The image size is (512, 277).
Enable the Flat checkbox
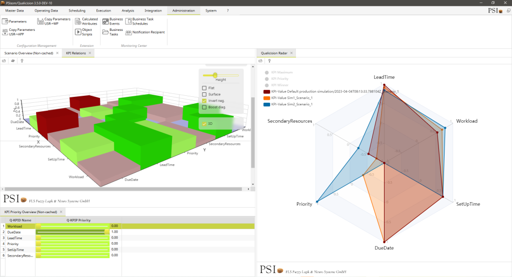tap(204, 88)
